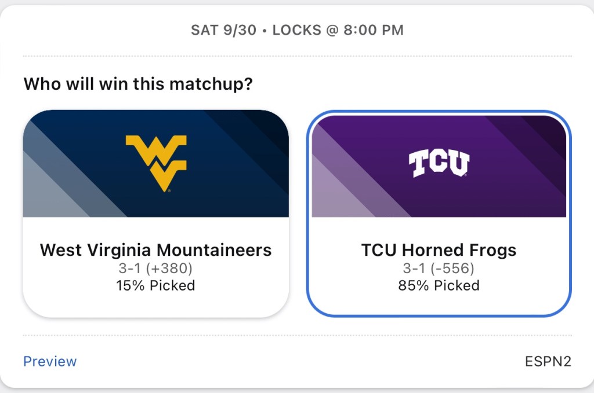Click the TCU logo on purple banner
Image resolution: width=594 pixels, height=393 pixels.
click(x=439, y=163)
